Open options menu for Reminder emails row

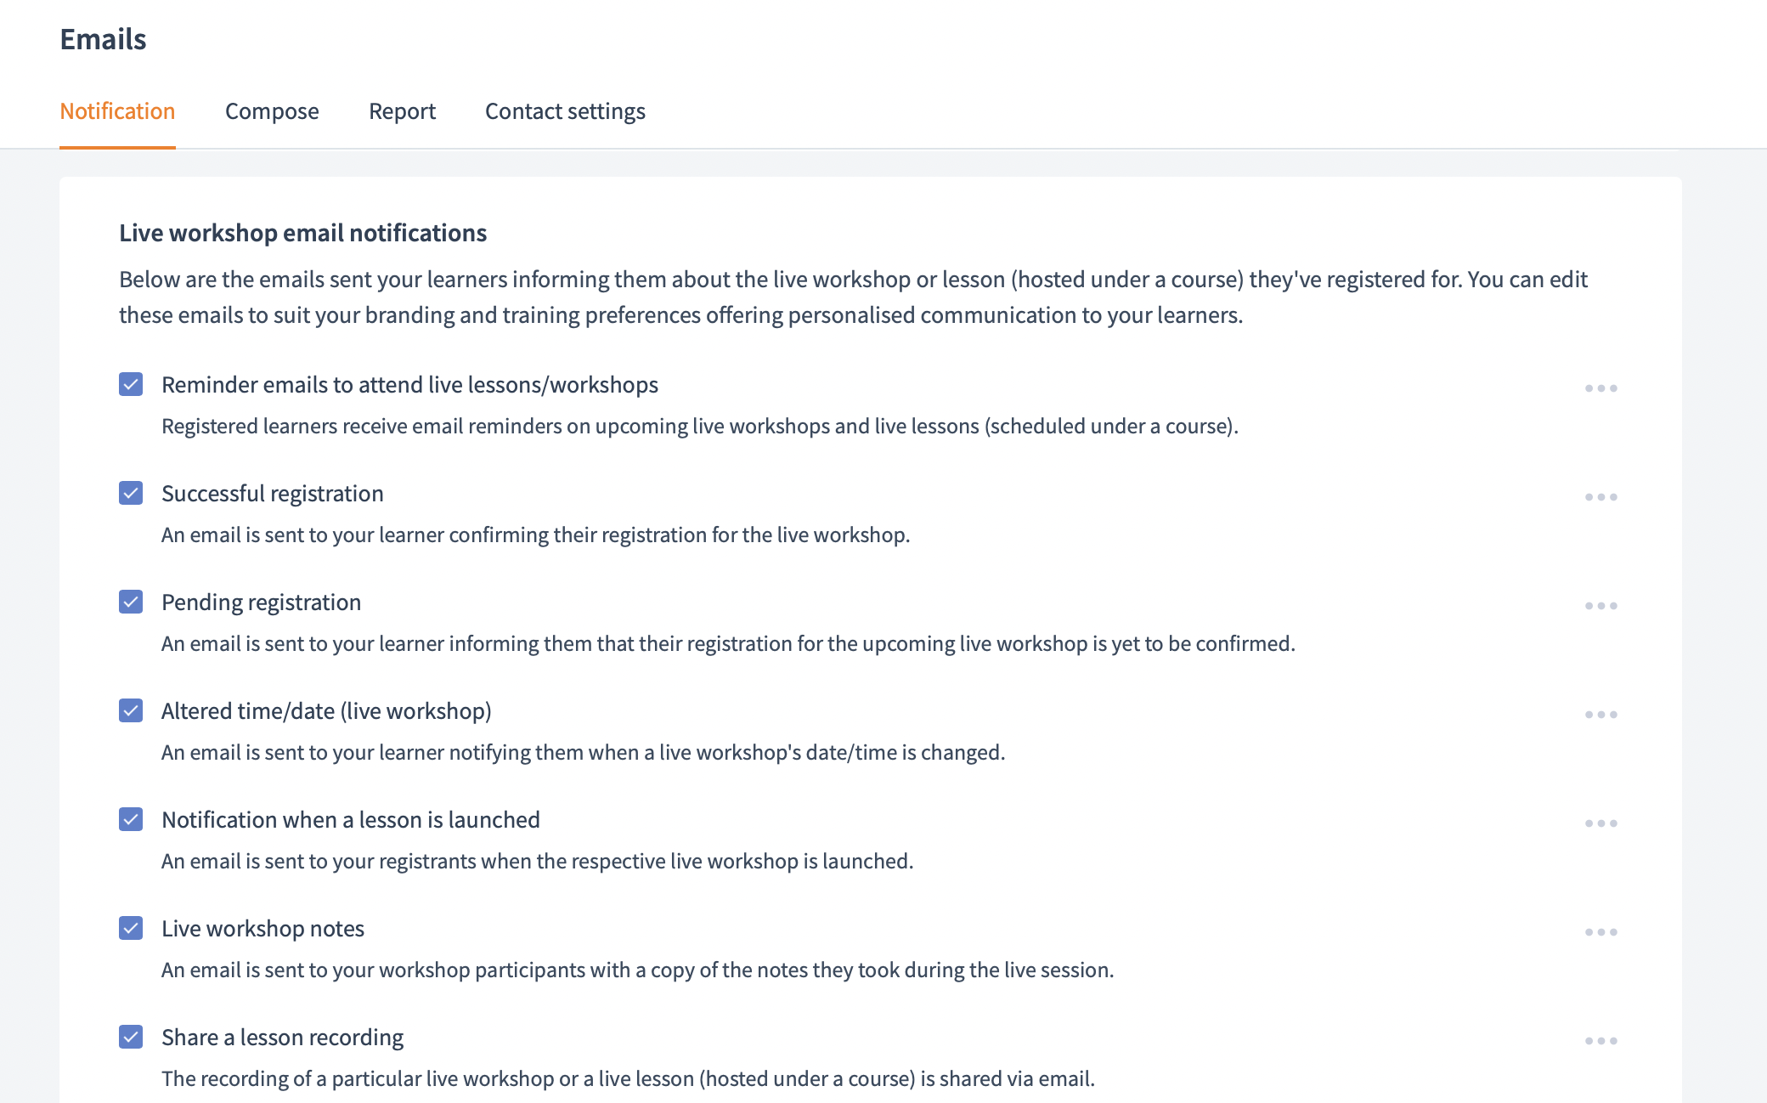pyautogui.click(x=1600, y=388)
